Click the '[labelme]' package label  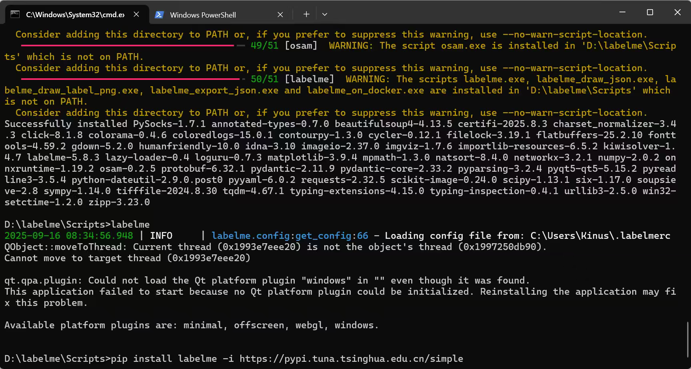click(x=309, y=79)
